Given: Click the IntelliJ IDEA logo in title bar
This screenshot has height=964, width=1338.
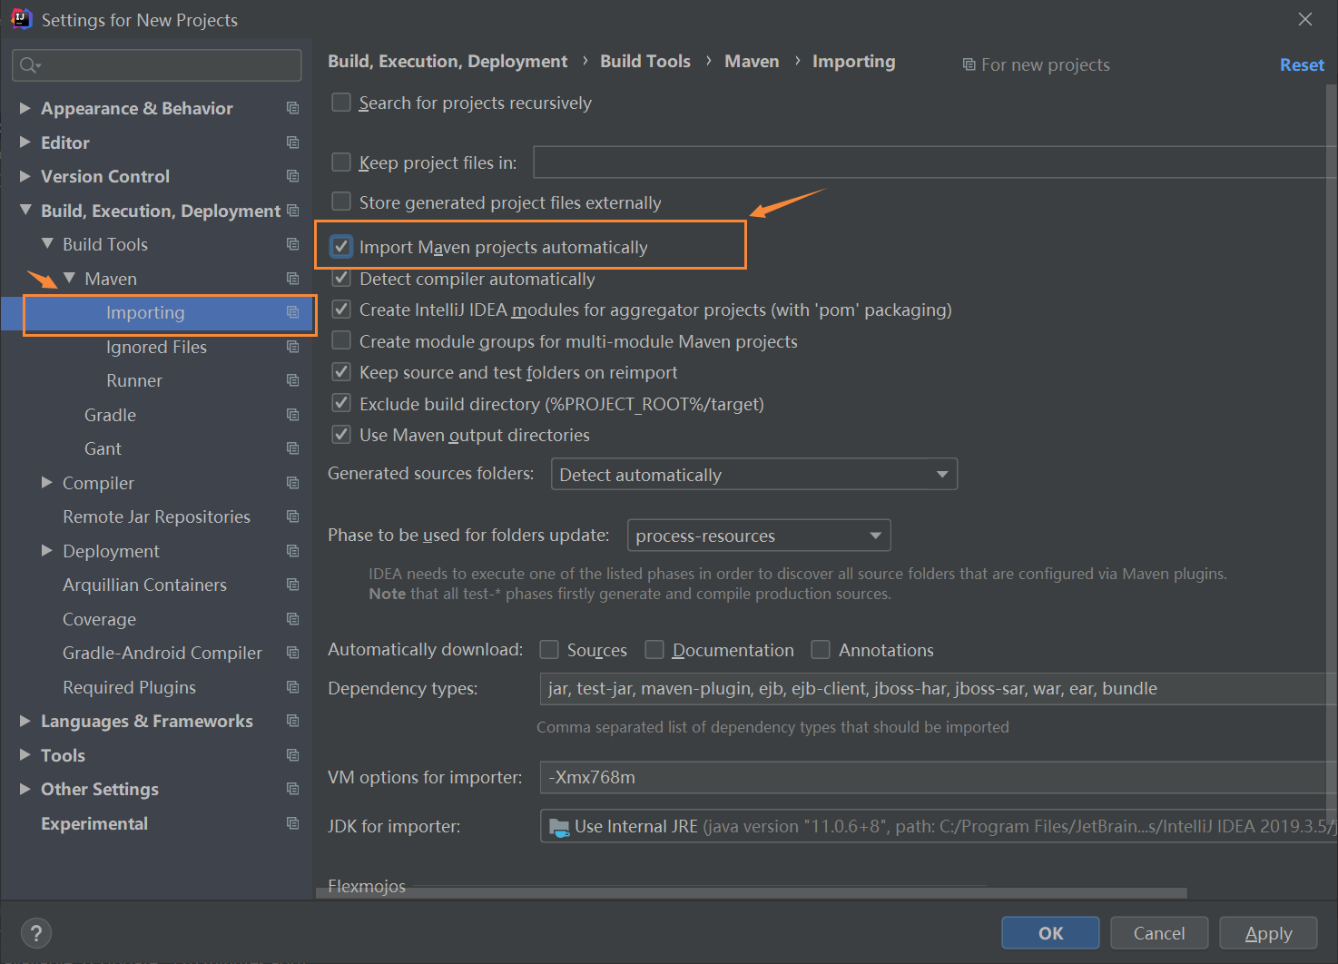Looking at the screenshot, I should [21, 19].
